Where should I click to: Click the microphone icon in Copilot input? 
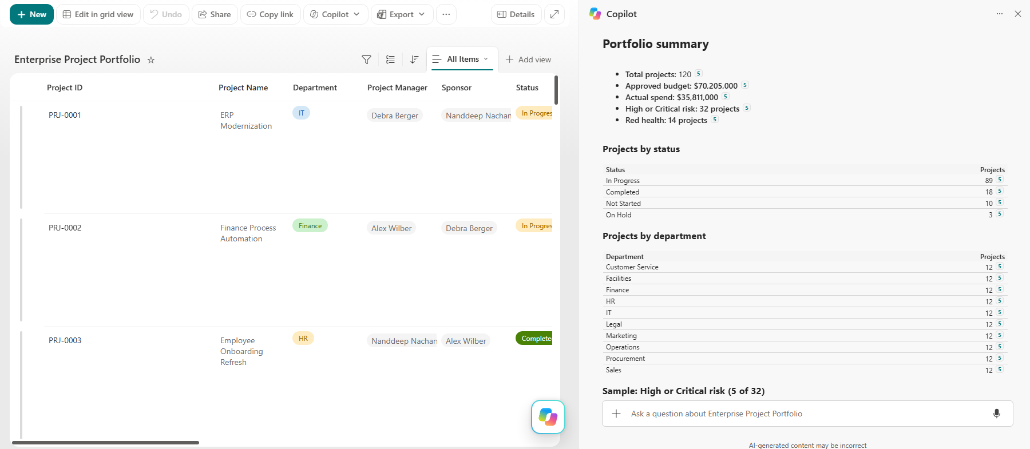coord(996,414)
